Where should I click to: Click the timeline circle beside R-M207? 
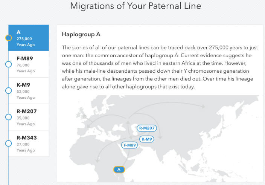click(x=8, y=117)
